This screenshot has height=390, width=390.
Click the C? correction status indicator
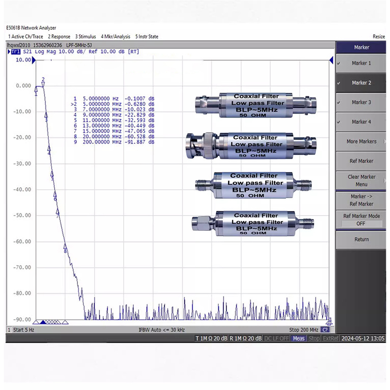(x=325, y=330)
